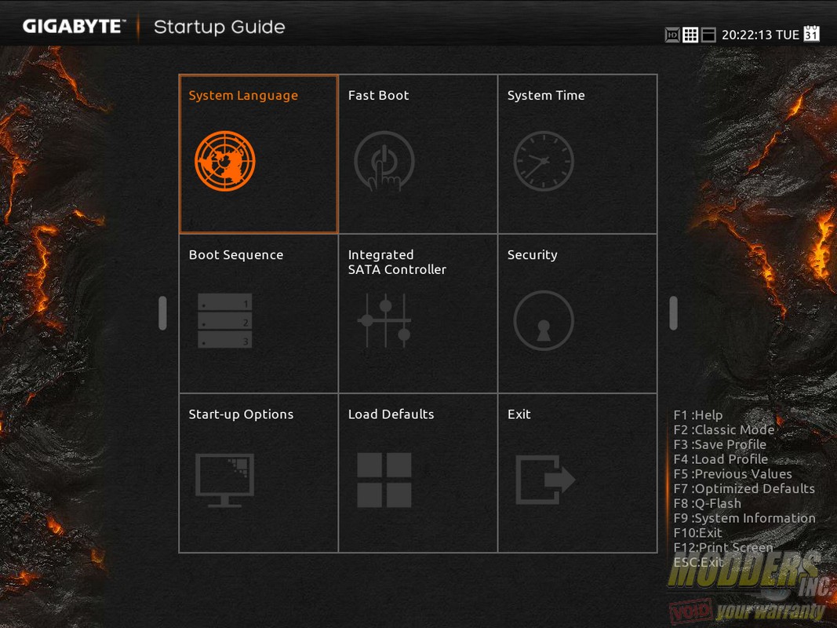Click the right page handle beside the grid
The height and width of the screenshot is (628, 837).
click(x=674, y=313)
